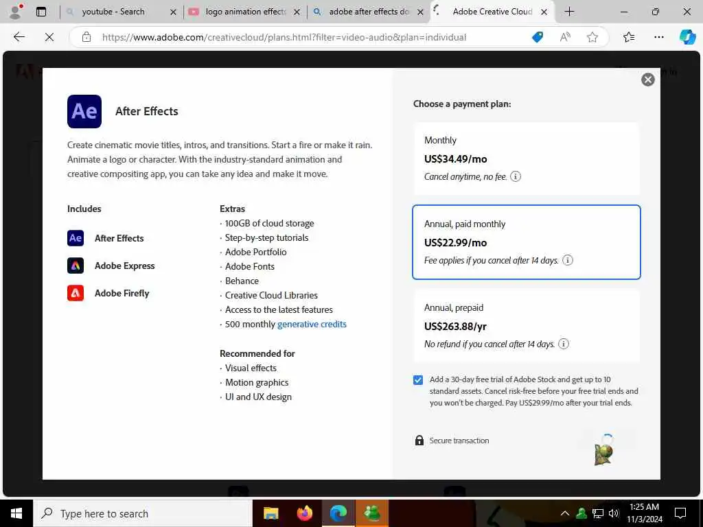Screen dimensions: 703x527
Task: Stop loading the page
Action: 49,37
